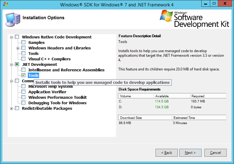Click the Next button
Viewport: 234px width, 164px height.
190,153
